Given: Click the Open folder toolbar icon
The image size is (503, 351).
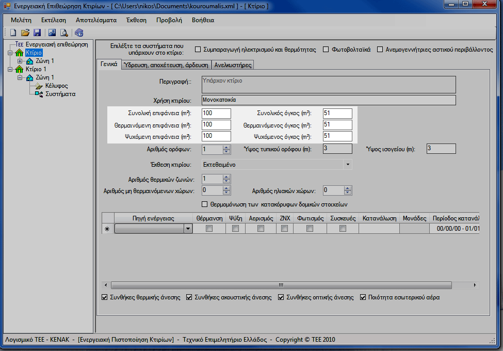Looking at the screenshot, I should click(x=25, y=33).
